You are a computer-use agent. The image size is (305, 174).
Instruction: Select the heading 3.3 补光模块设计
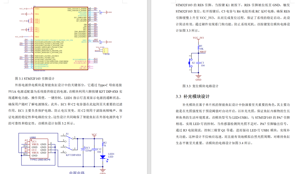point(192,96)
